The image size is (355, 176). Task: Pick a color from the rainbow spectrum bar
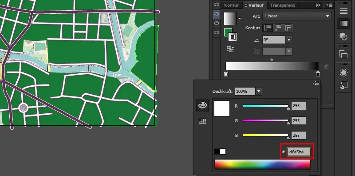pyautogui.click(x=262, y=164)
